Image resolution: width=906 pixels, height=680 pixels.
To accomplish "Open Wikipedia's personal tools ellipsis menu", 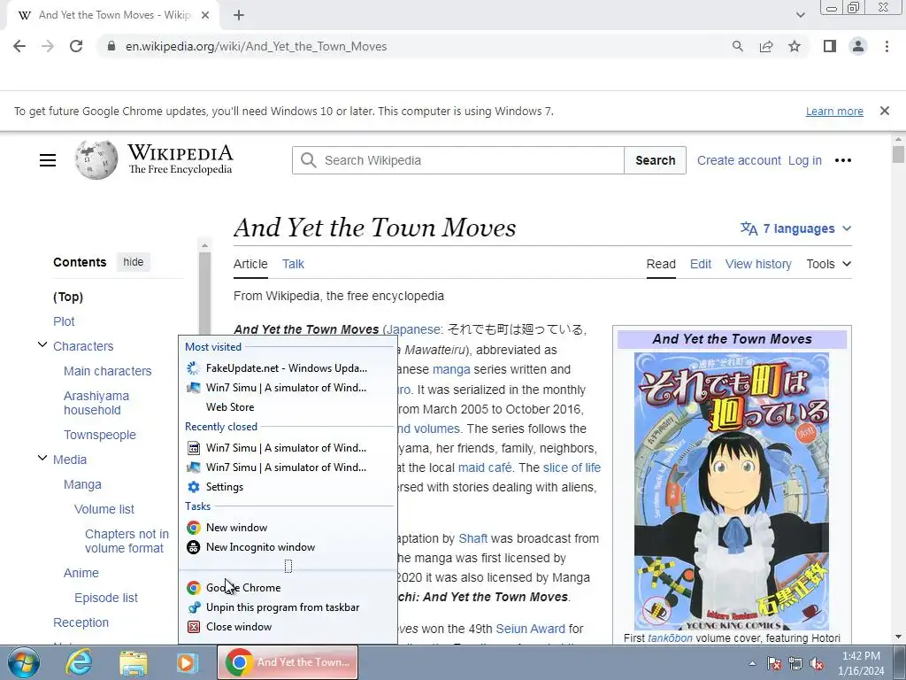I will (x=843, y=160).
